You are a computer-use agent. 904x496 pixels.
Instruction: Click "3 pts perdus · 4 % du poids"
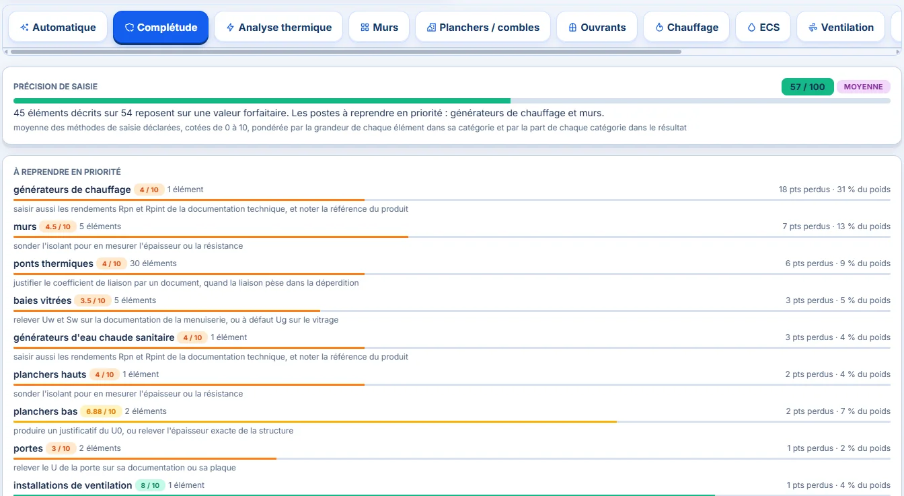pyautogui.click(x=838, y=337)
